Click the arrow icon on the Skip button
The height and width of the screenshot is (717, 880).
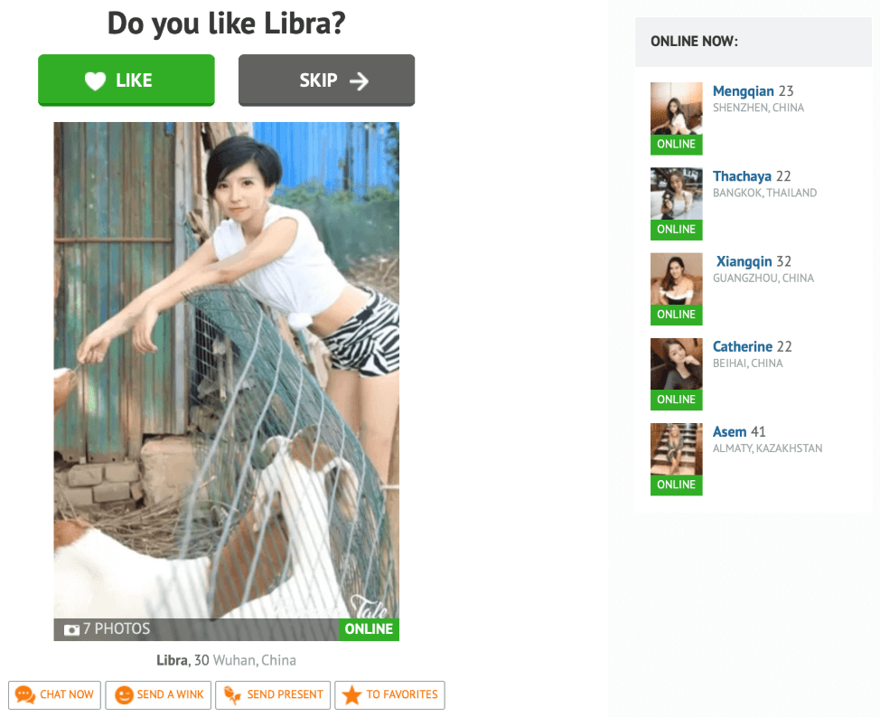360,81
